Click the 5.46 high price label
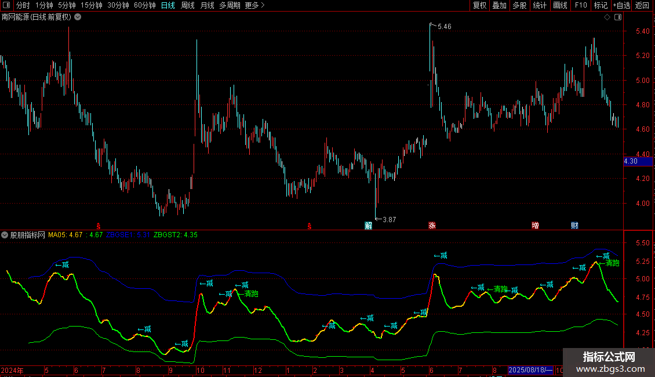Image resolution: width=655 pixels, height=377 pixels. pyautogui.click(x=445, y=27)
